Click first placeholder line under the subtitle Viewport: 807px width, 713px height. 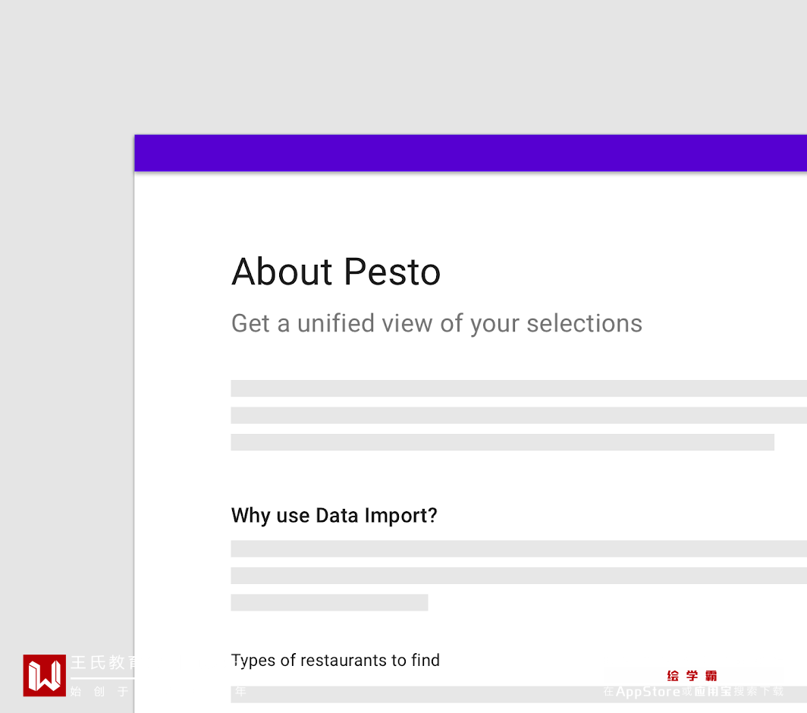[519, 388]
